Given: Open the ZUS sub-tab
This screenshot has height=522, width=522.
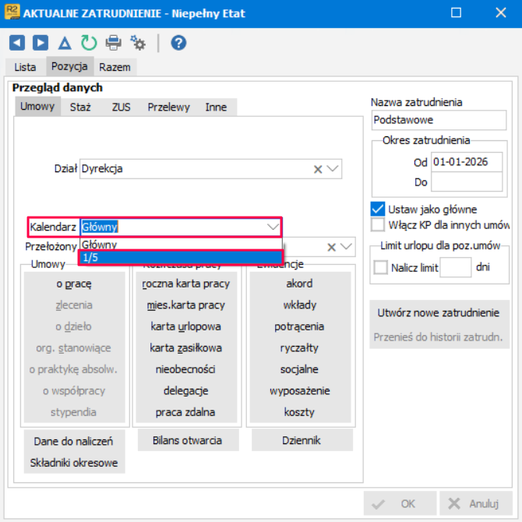Looking at the screenshot, I should [122, 108].
